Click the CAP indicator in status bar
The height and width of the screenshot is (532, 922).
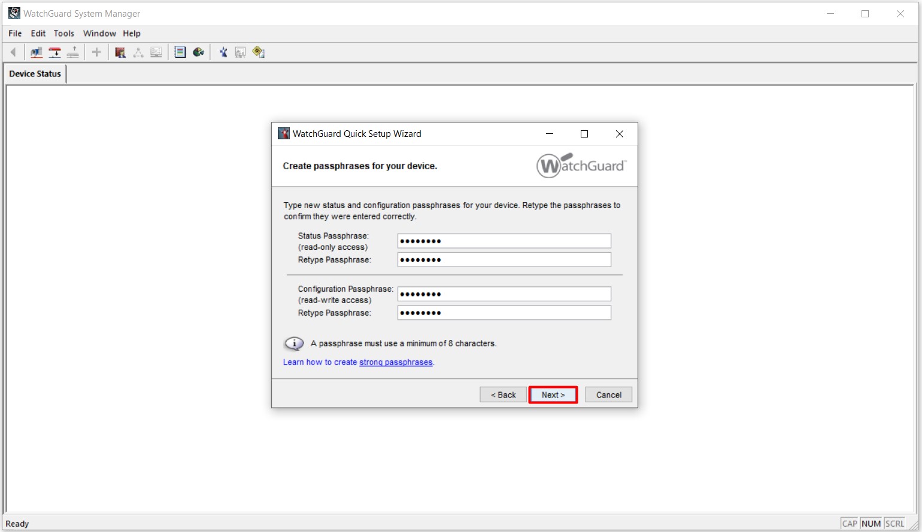[850, 524]
